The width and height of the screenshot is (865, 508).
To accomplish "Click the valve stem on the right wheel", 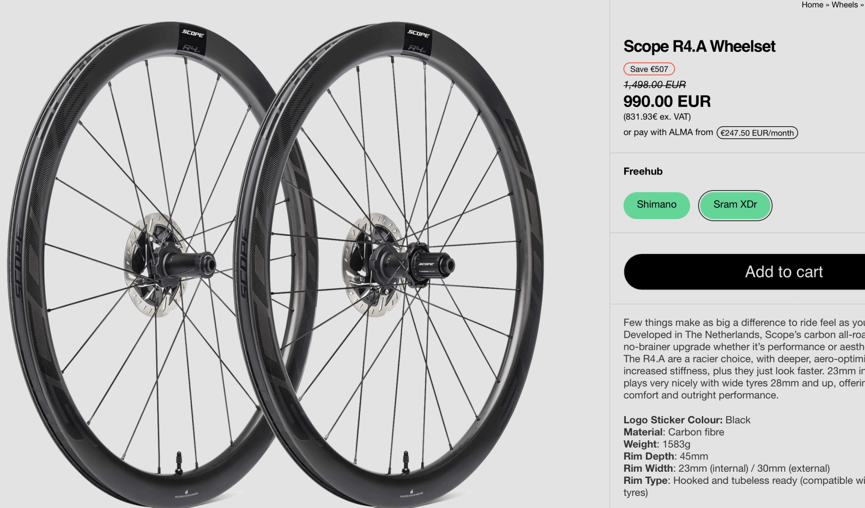I will tap(406, 461).
